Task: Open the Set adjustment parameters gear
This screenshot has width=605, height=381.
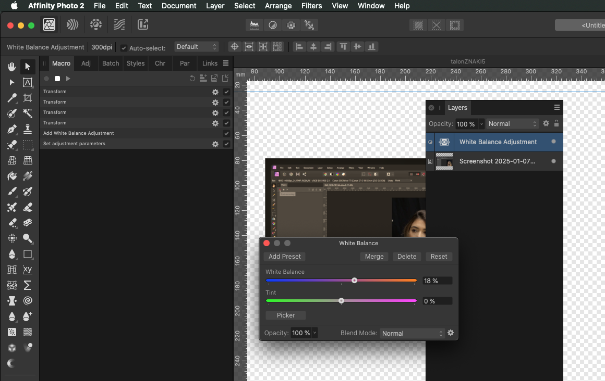Action: tap(215, 144)
